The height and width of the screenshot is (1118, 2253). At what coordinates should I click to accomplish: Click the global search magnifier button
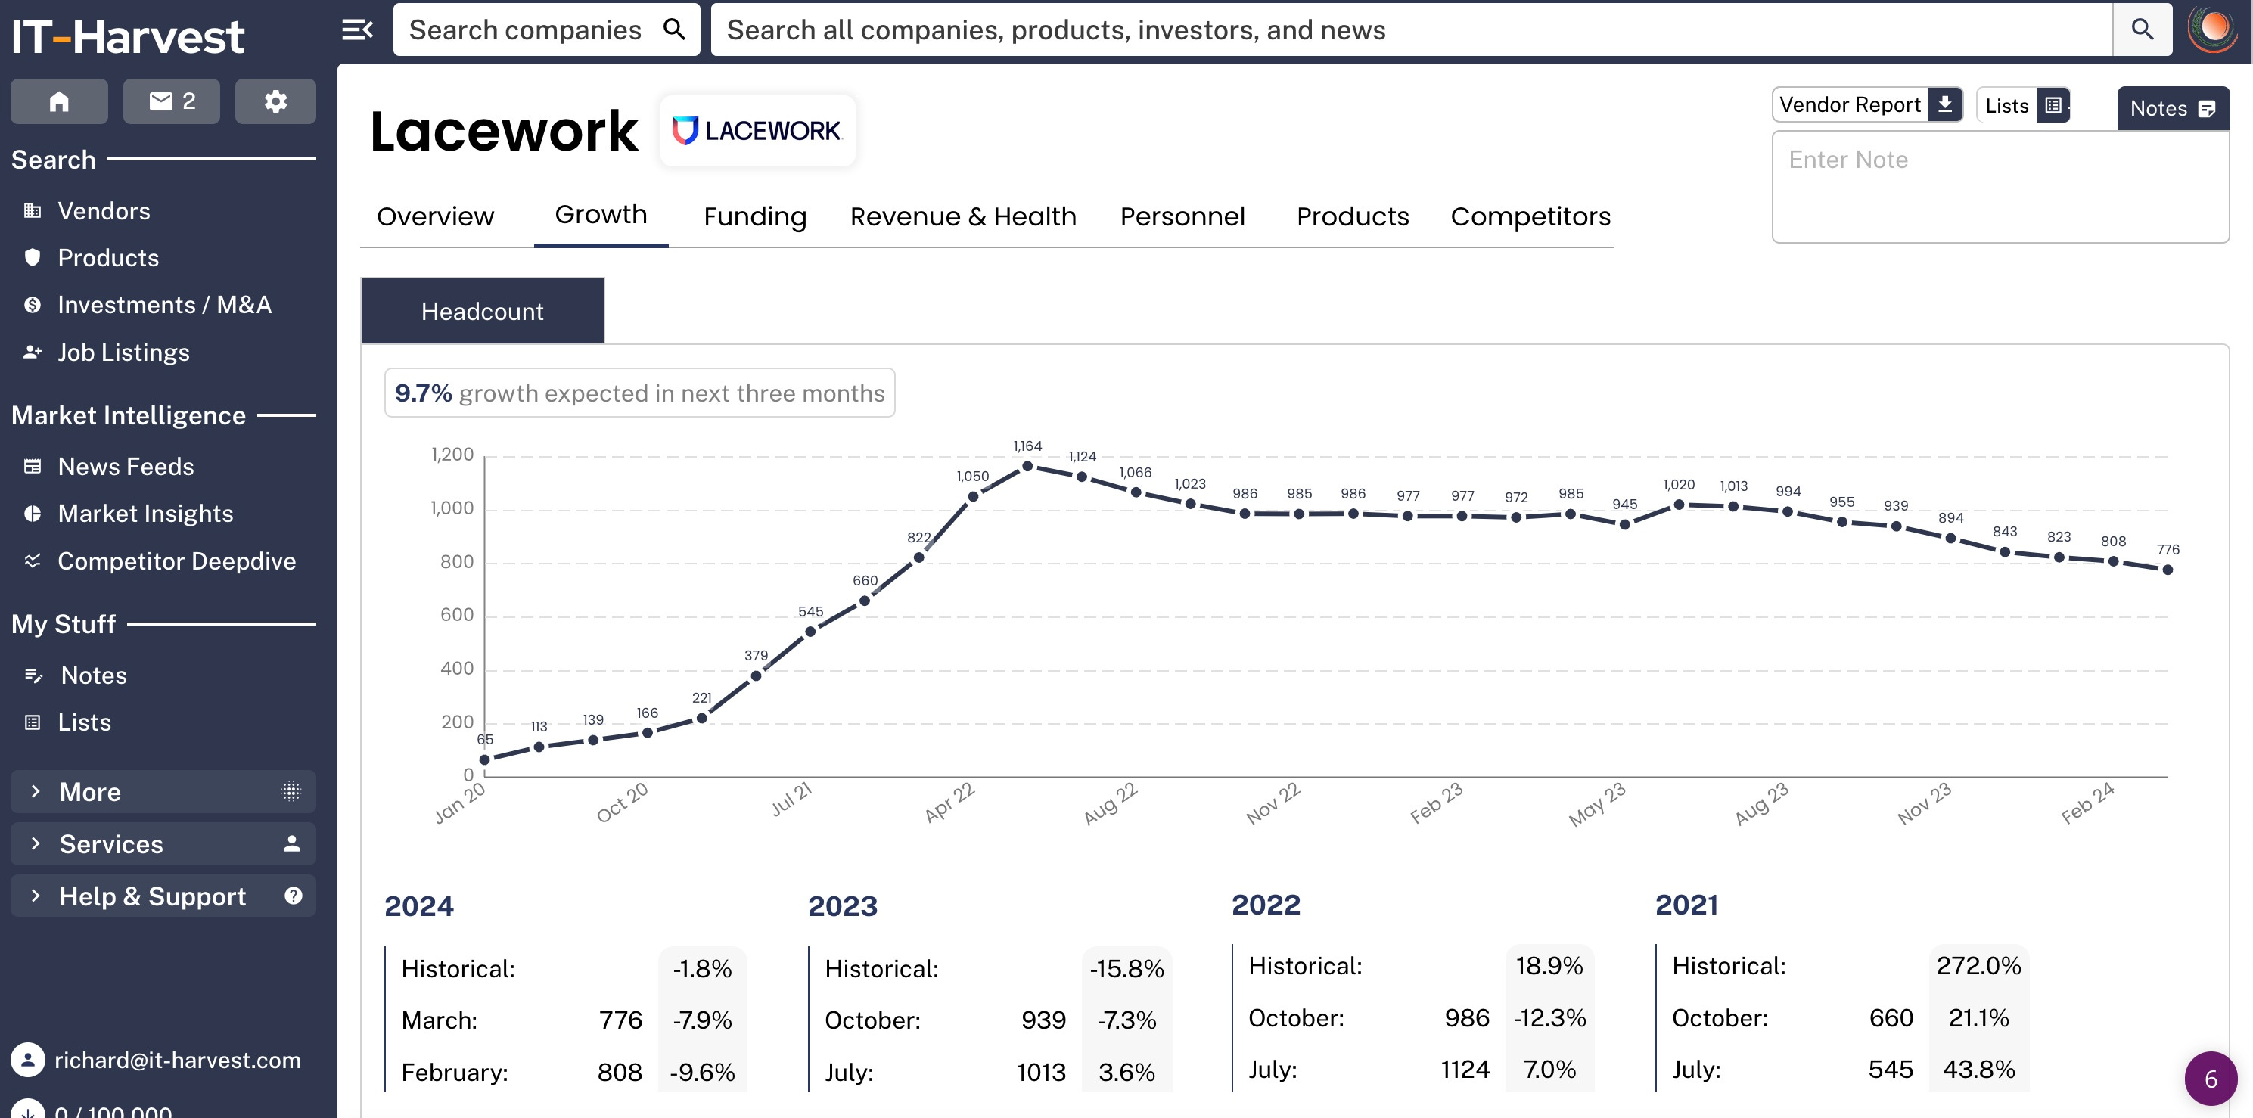[x=2142, y=29]
